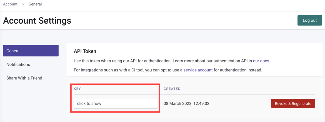325x122 pixels.
Task: Click the Account breadcrumb link
Action: click(x=10, y=4)
